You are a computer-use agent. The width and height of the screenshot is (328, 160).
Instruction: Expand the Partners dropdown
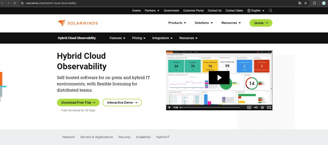(152, 10)
